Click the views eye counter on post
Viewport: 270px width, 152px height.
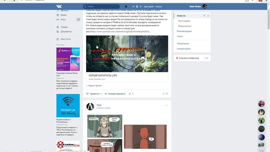click(165, 94)
